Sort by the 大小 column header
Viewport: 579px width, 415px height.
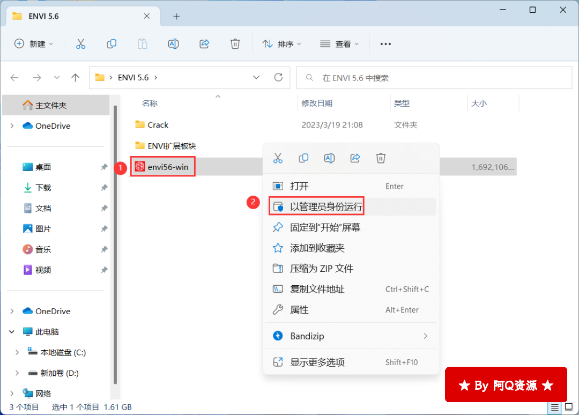[479, 103]
